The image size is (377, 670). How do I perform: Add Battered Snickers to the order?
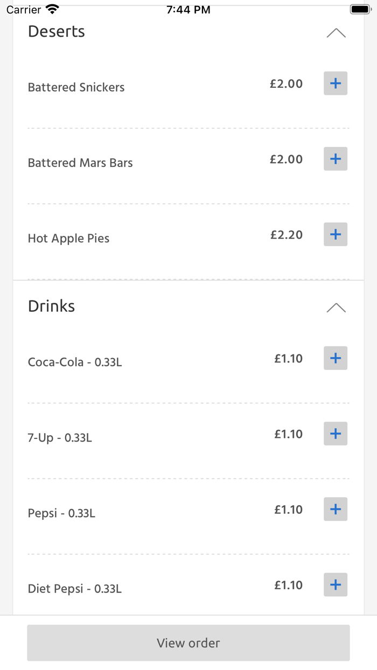pyautogui.click(x=335, y=83)
